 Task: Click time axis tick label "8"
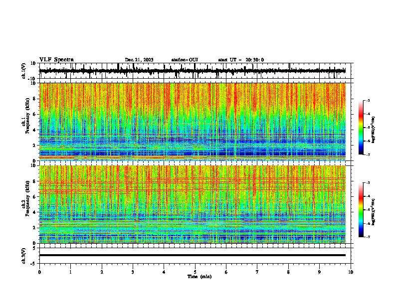(x=288, y=272)
